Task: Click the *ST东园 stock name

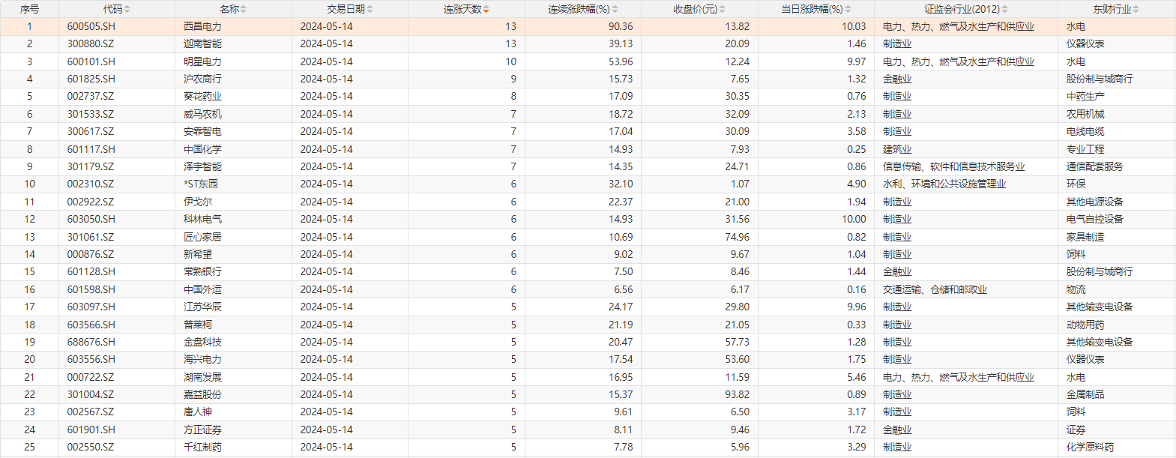Action: coord(201,184)
